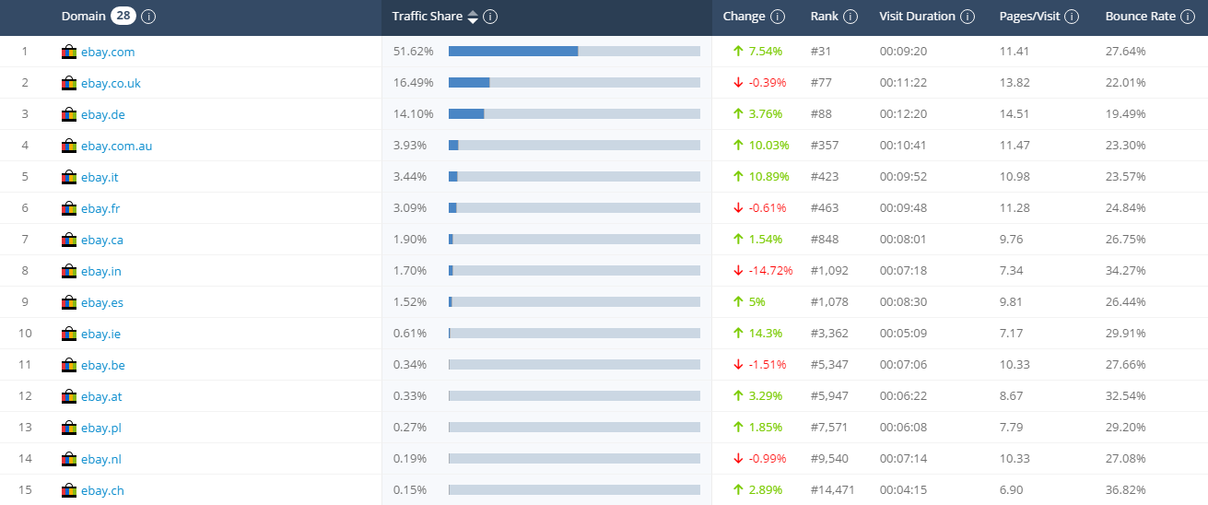The width and height of the screenshot is (1208, 505).
Task: Click the ebay.com traffic share bar
Action: point(574,52)
